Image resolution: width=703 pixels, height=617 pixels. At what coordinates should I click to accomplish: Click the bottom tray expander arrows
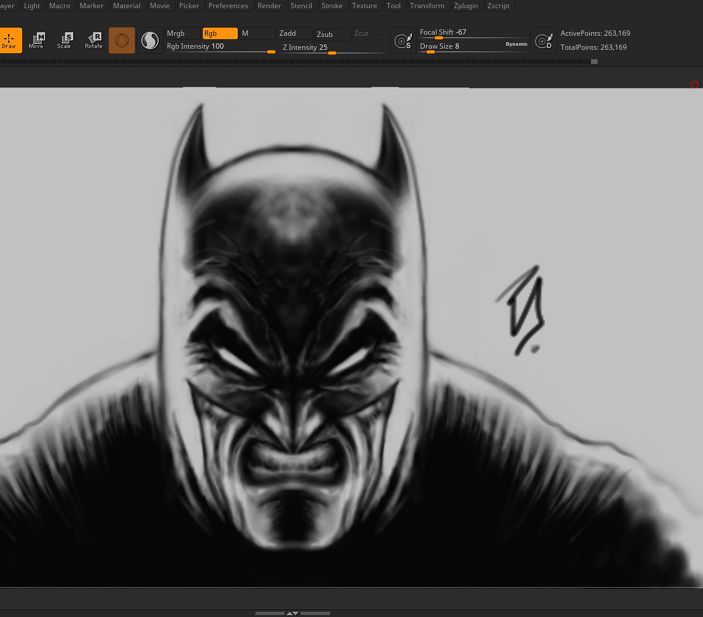click(x=292, y=613)
